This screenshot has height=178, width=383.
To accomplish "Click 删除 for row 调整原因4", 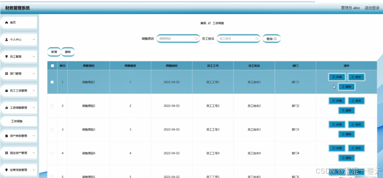I will point(346,158).
